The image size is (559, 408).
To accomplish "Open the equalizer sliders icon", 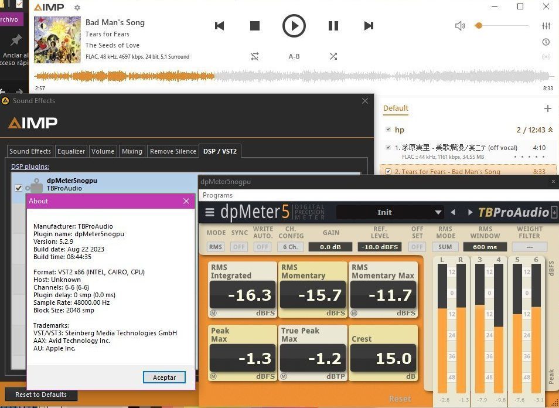I will [x=546, y=26].
